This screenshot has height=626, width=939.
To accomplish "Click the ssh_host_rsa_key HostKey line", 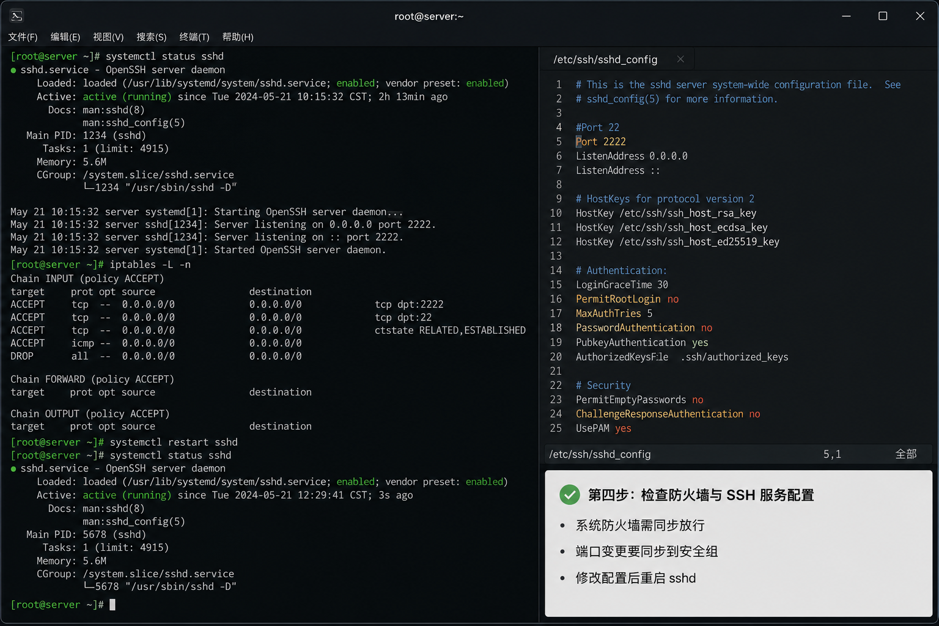I will point(666,213).
